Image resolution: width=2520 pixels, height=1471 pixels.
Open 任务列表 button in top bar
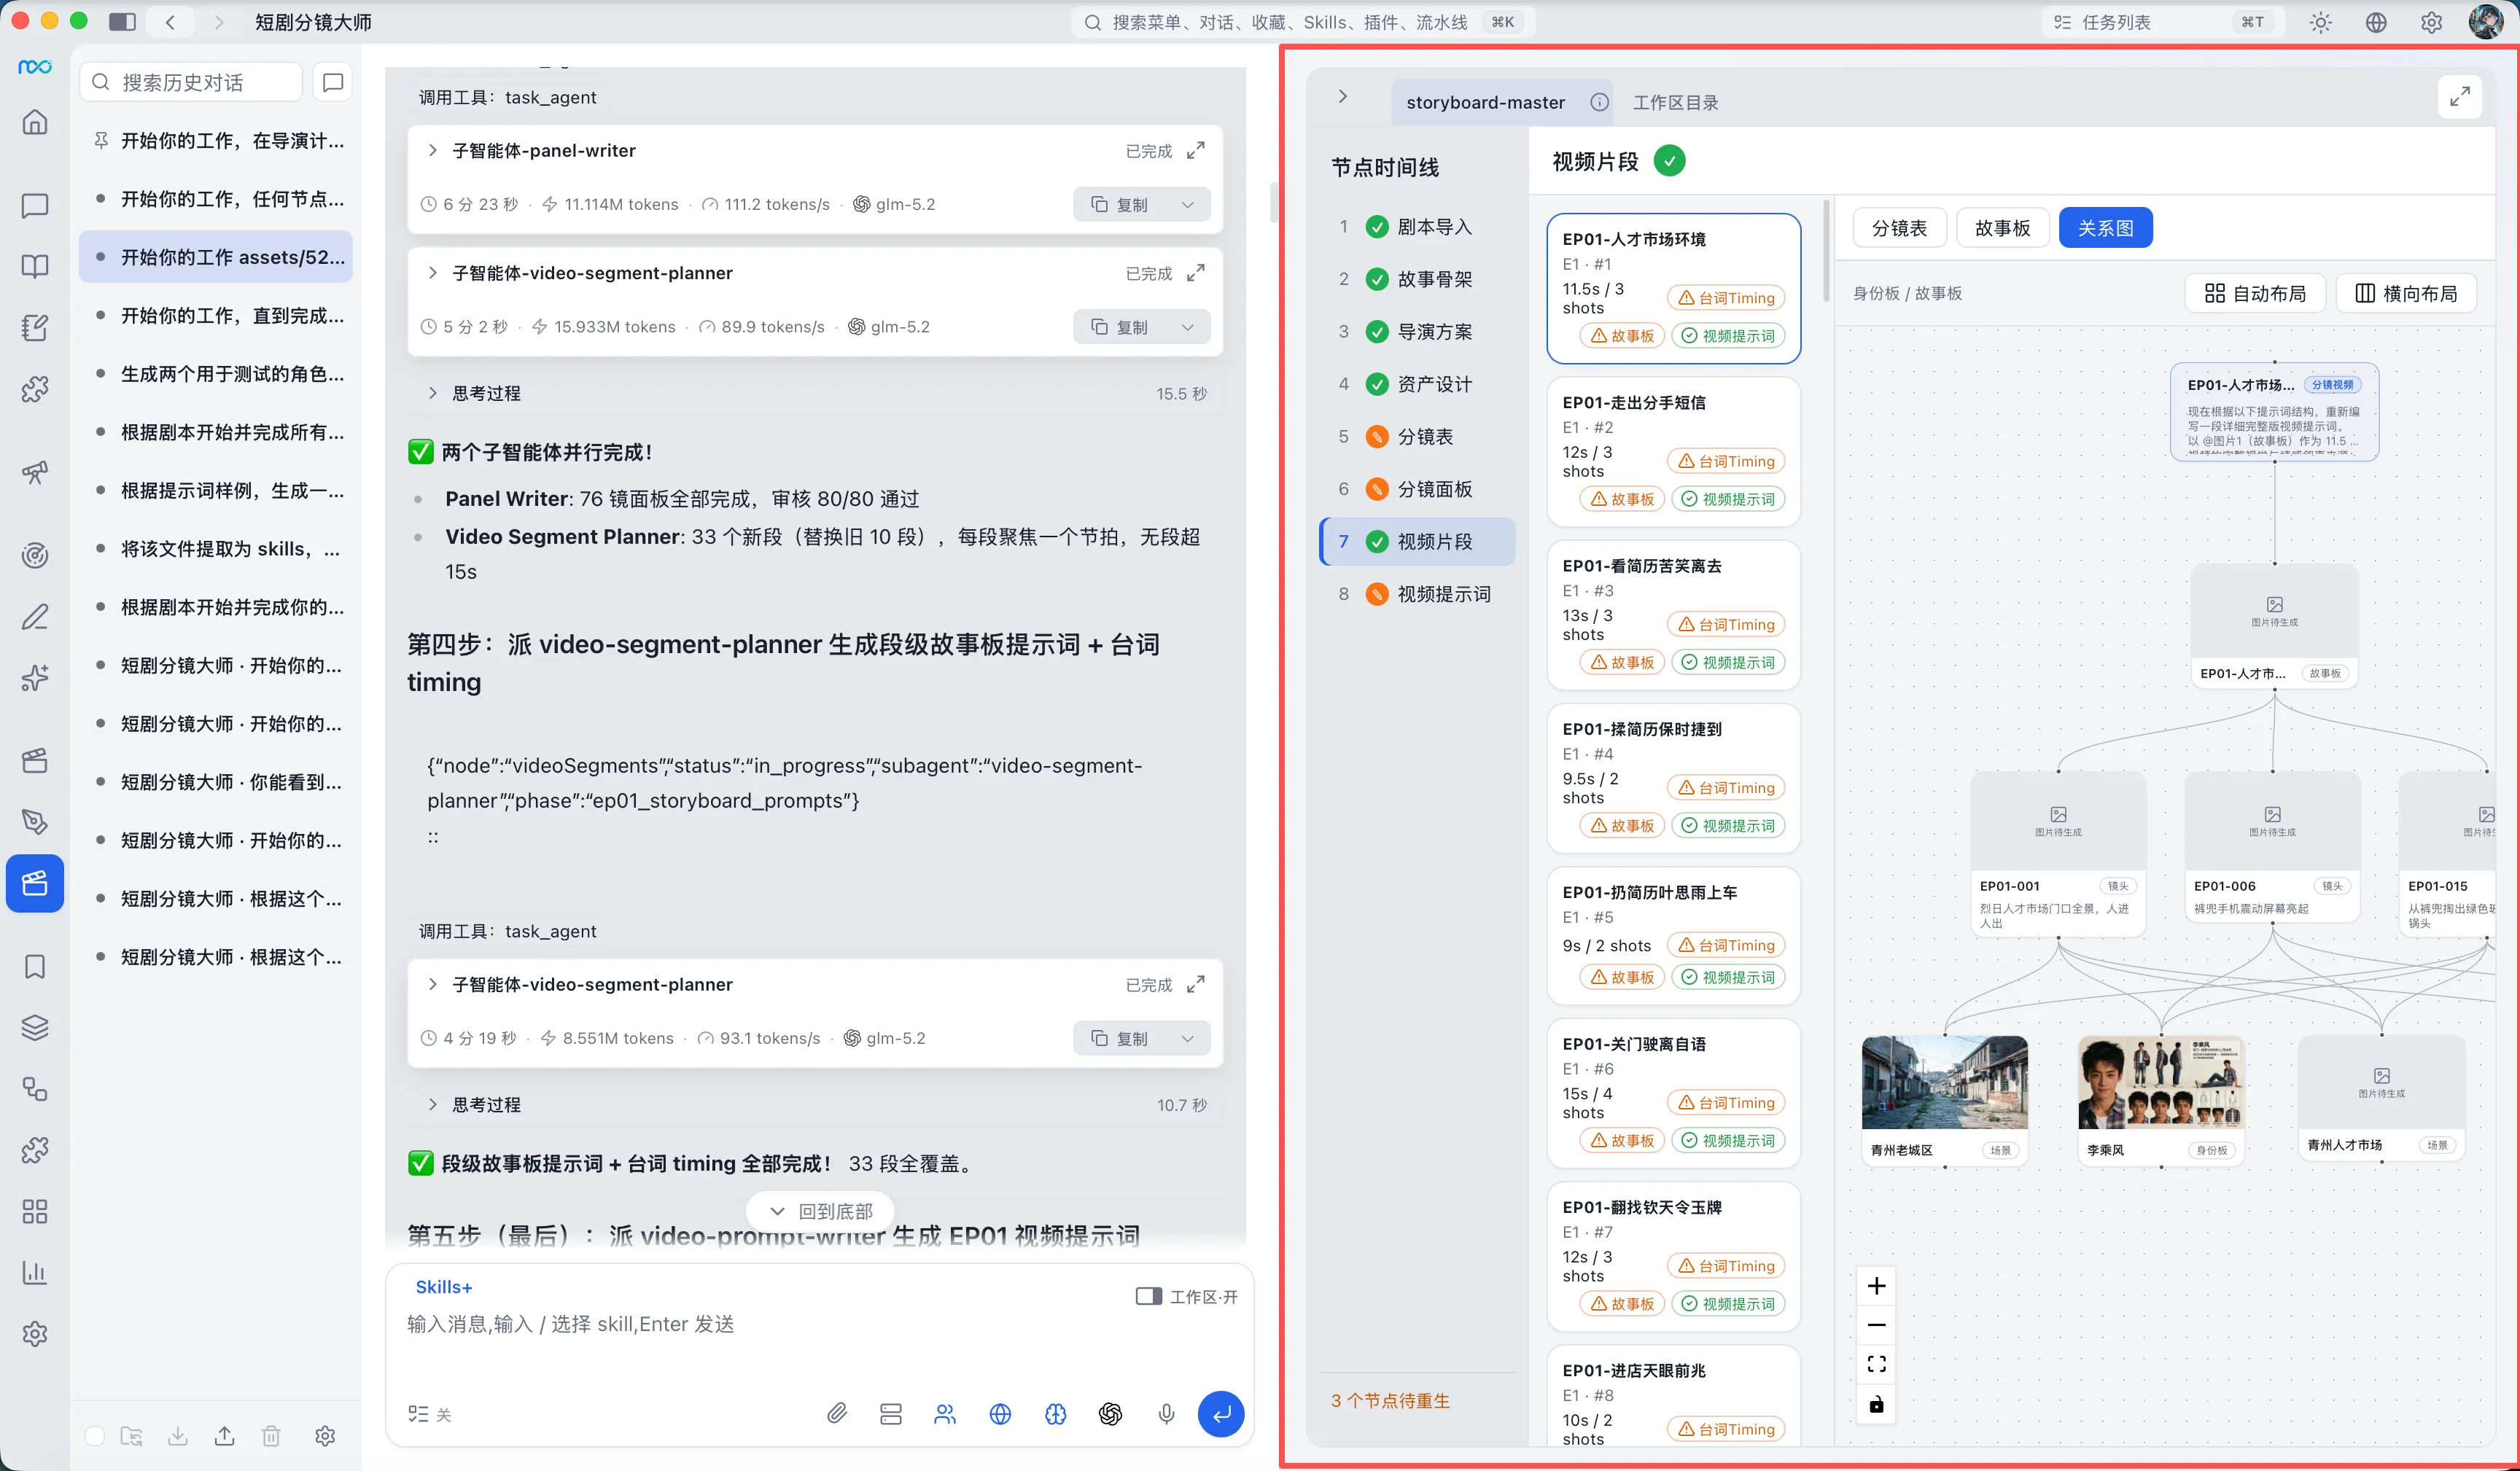[2161, 22]
